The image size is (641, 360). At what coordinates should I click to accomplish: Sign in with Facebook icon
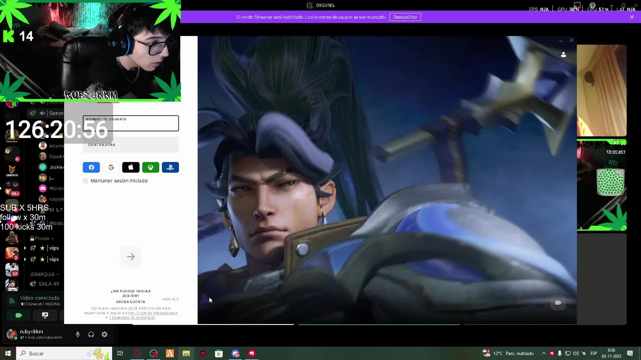(x=91, y=167)
